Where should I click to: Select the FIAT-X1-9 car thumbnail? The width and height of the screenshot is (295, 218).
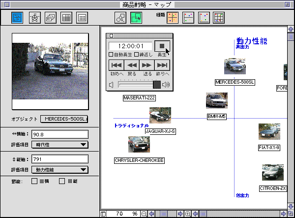pyautogui.click(x=269, y=131)
